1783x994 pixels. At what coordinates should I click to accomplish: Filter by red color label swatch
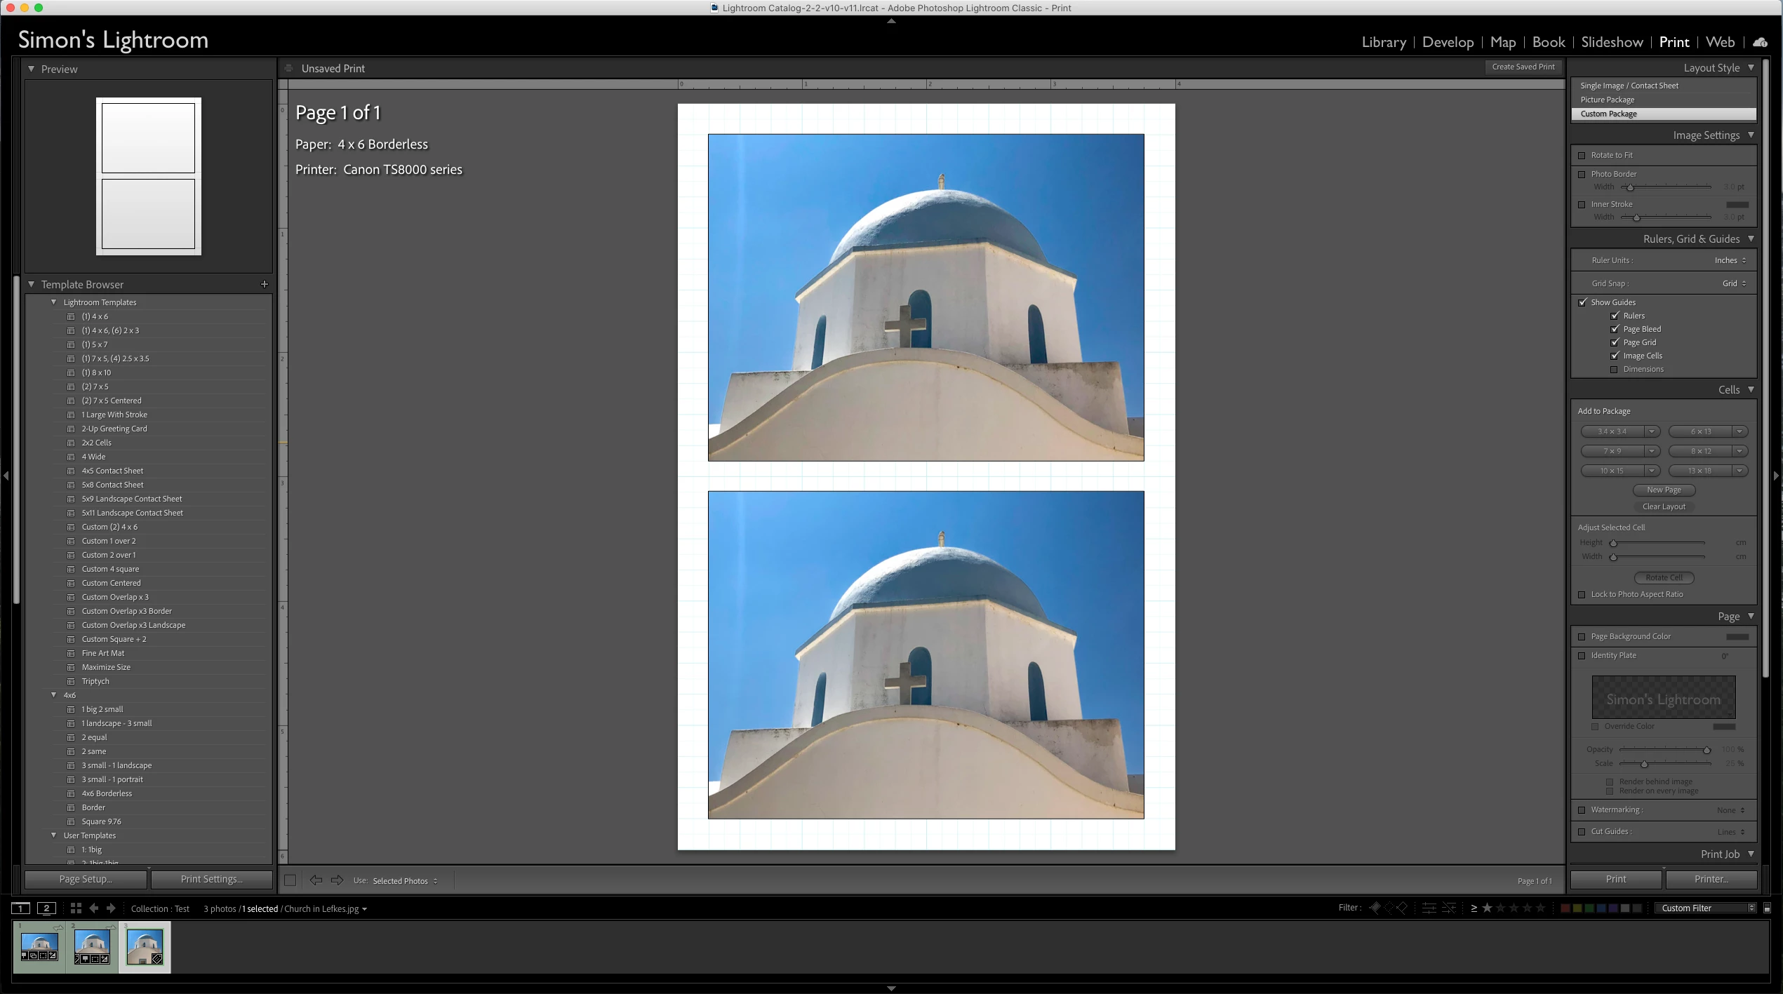tap(1565, 908)
